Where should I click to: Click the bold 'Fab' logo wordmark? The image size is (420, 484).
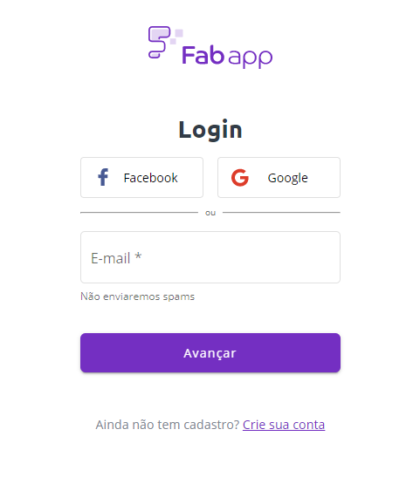tap(203, 55)
